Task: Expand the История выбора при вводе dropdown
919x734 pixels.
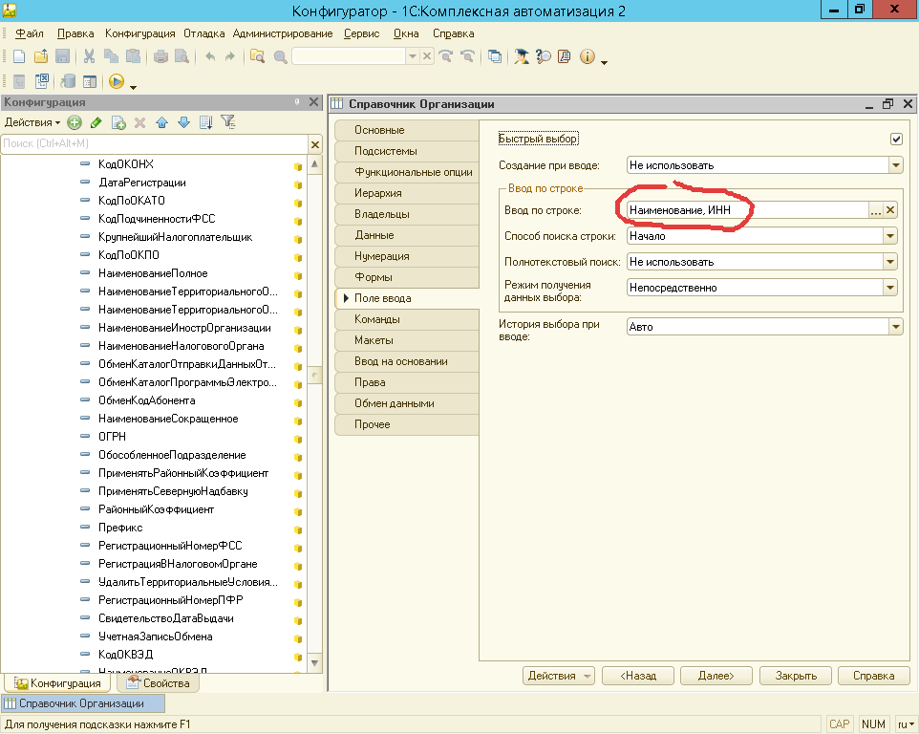Action: tap(895, 327)
